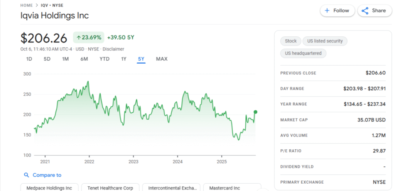
Task: Compare with Mastercard Inc chip
Action: click(225, 188)
